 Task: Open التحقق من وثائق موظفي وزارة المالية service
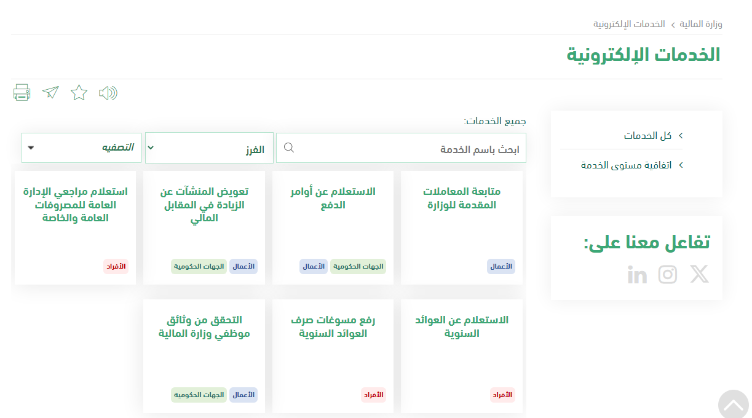click(x=204, y=327)
